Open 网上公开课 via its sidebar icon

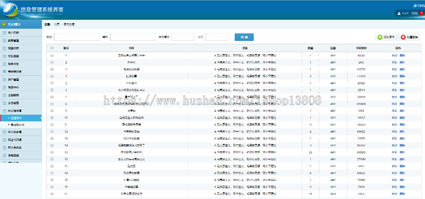tap(4, 140)
